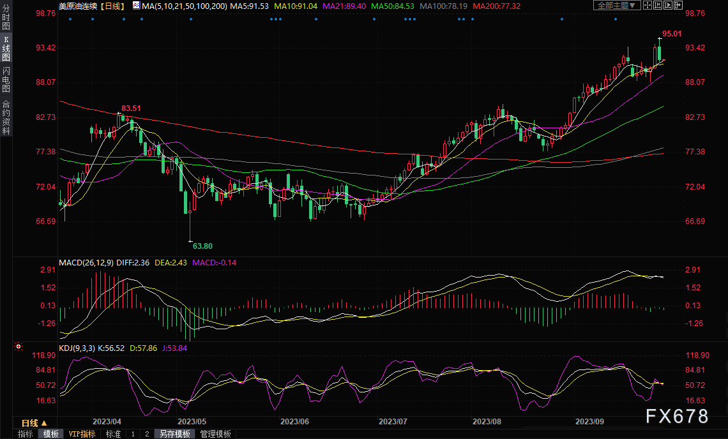Click the 63.80 low price marker
Viewport: 728px width, 439px height.
pyautogui.click(x=202, y=246)
